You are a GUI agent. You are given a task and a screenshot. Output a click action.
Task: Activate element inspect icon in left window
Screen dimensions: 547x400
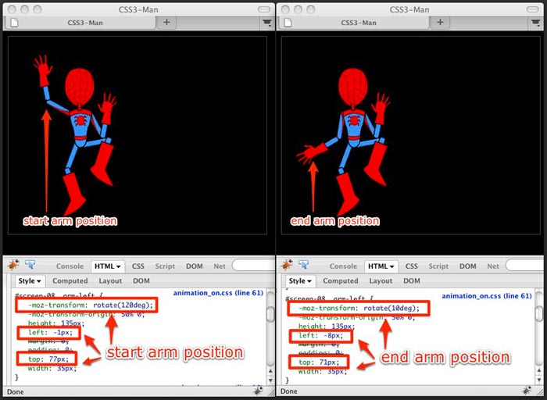coord(30,265)
